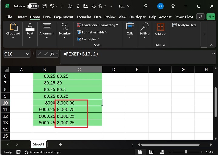Click the Undo arrow icon
This screenshot has width=218, height=155.
(52, 6)
